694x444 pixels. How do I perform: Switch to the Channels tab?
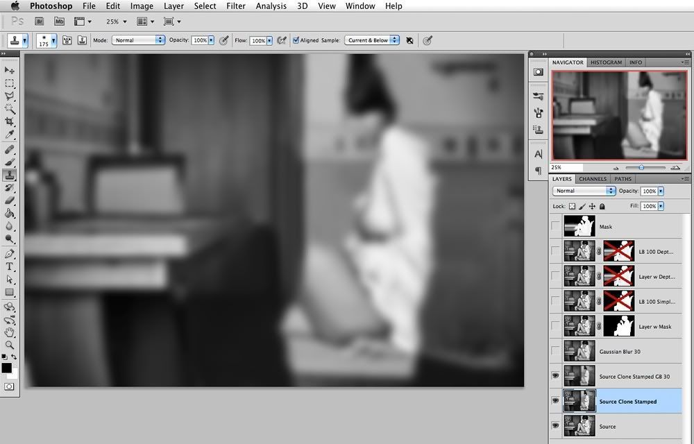(x=593, y=179)
